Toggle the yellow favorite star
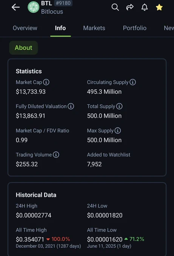 pos(159,8)
